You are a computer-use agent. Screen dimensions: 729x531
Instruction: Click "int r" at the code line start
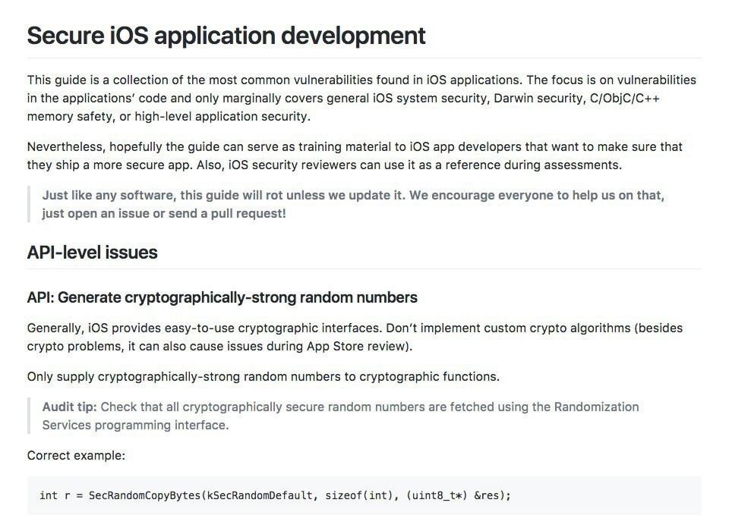click(55, 495)
